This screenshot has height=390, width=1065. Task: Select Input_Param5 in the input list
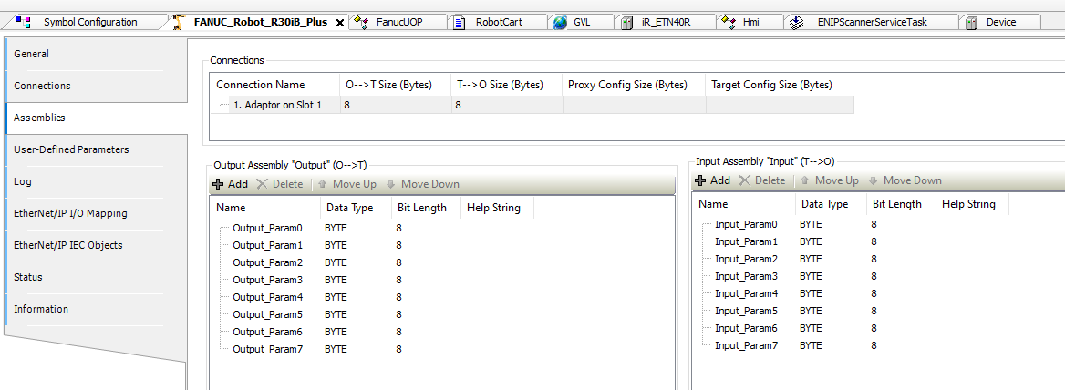[x=746, y=311]
